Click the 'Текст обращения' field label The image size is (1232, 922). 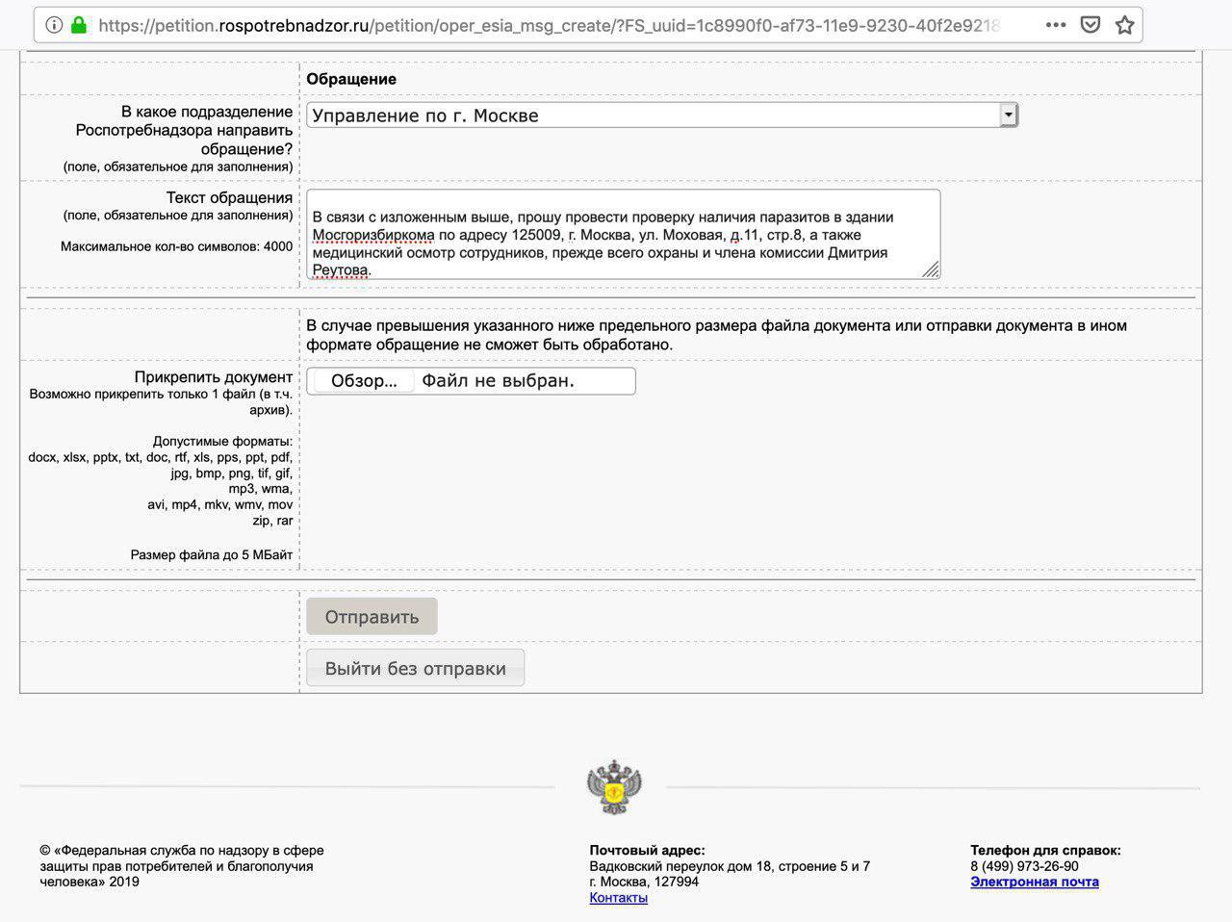(x=229, y=197)
